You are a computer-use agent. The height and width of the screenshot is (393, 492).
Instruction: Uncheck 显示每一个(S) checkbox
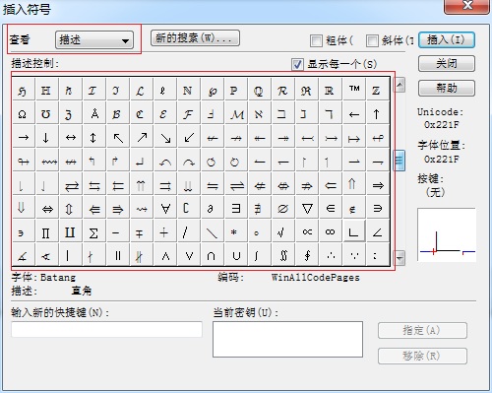[x=297, y=64]
